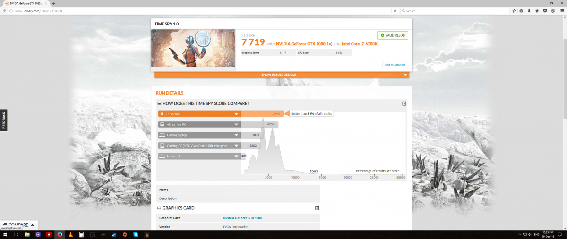Open the downloads arrow icon

529,11
